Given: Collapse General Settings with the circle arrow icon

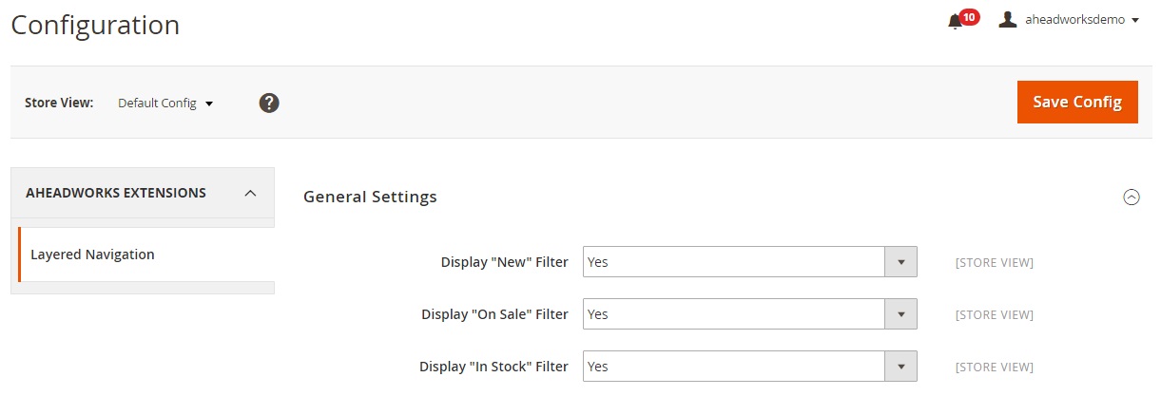Looking at the screenshot, I should point(1131,198).
